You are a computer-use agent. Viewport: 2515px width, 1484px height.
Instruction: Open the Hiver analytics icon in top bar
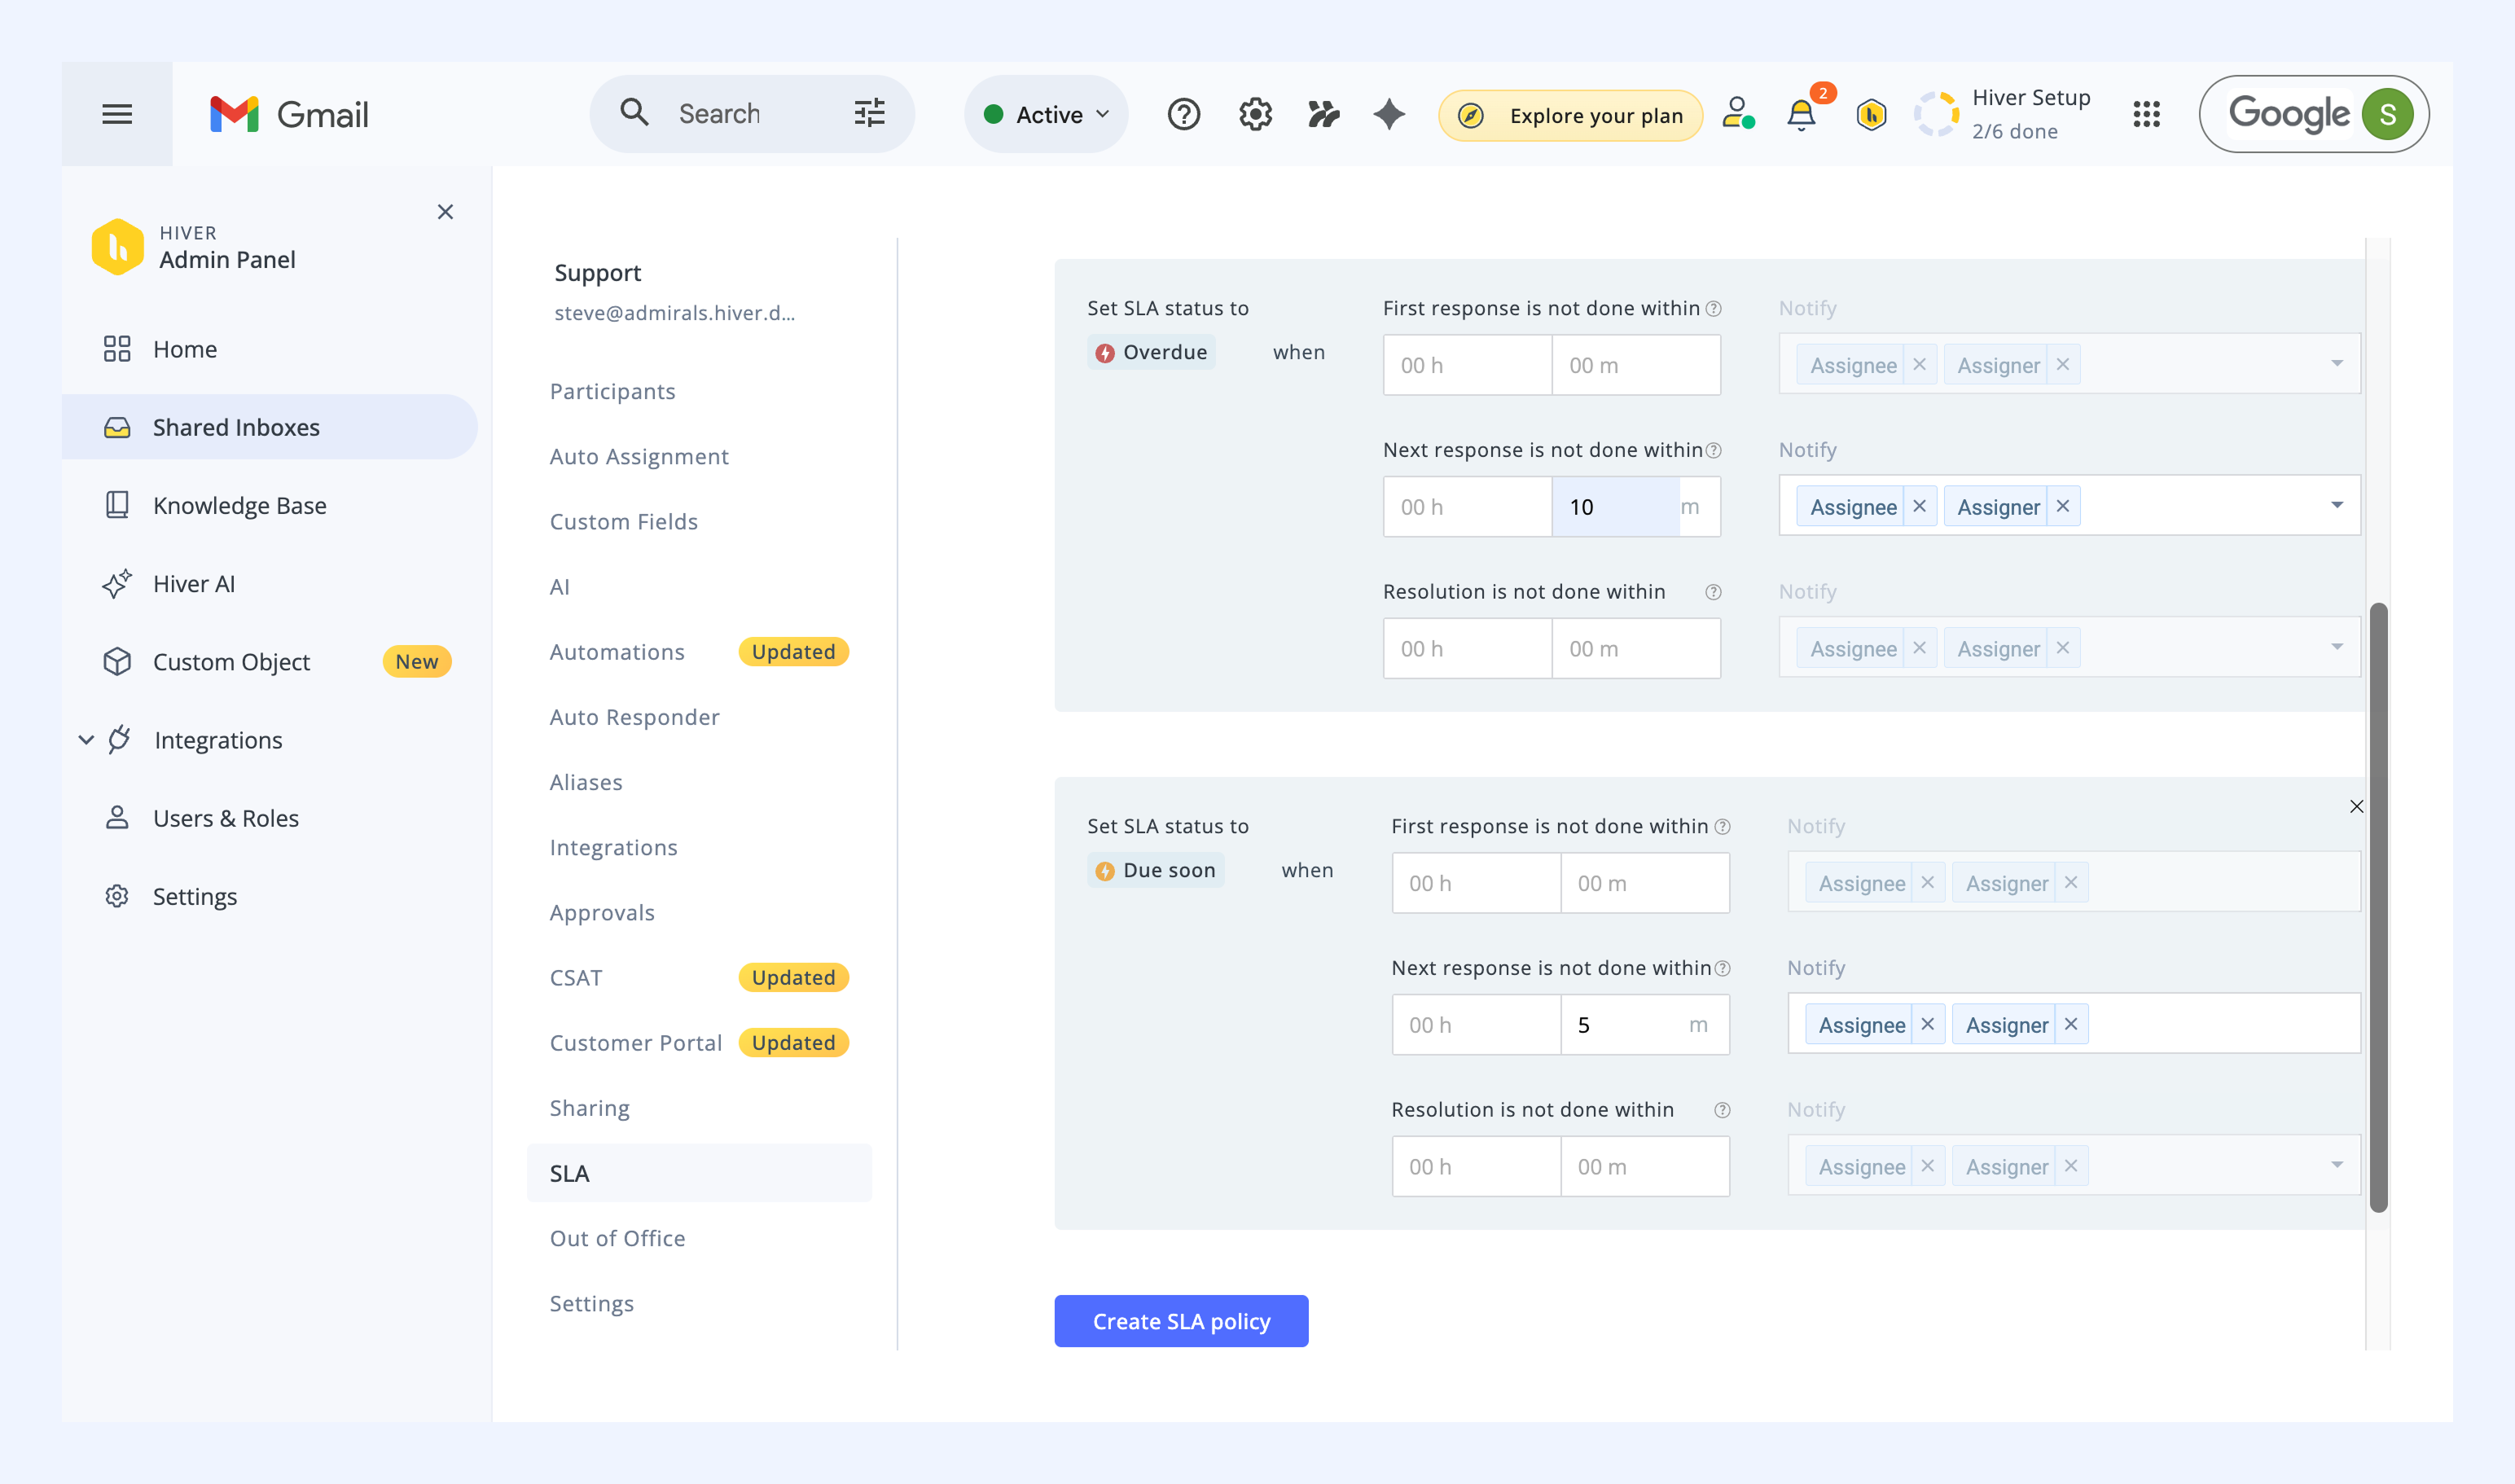[x=1323, y=114]
